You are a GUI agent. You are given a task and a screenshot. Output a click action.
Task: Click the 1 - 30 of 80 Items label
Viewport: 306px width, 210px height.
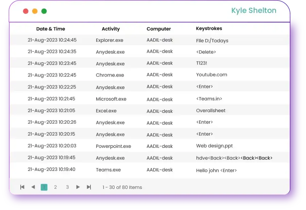click(122, 187)
